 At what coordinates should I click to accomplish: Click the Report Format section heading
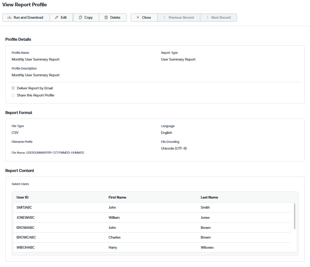pos(19,113)
